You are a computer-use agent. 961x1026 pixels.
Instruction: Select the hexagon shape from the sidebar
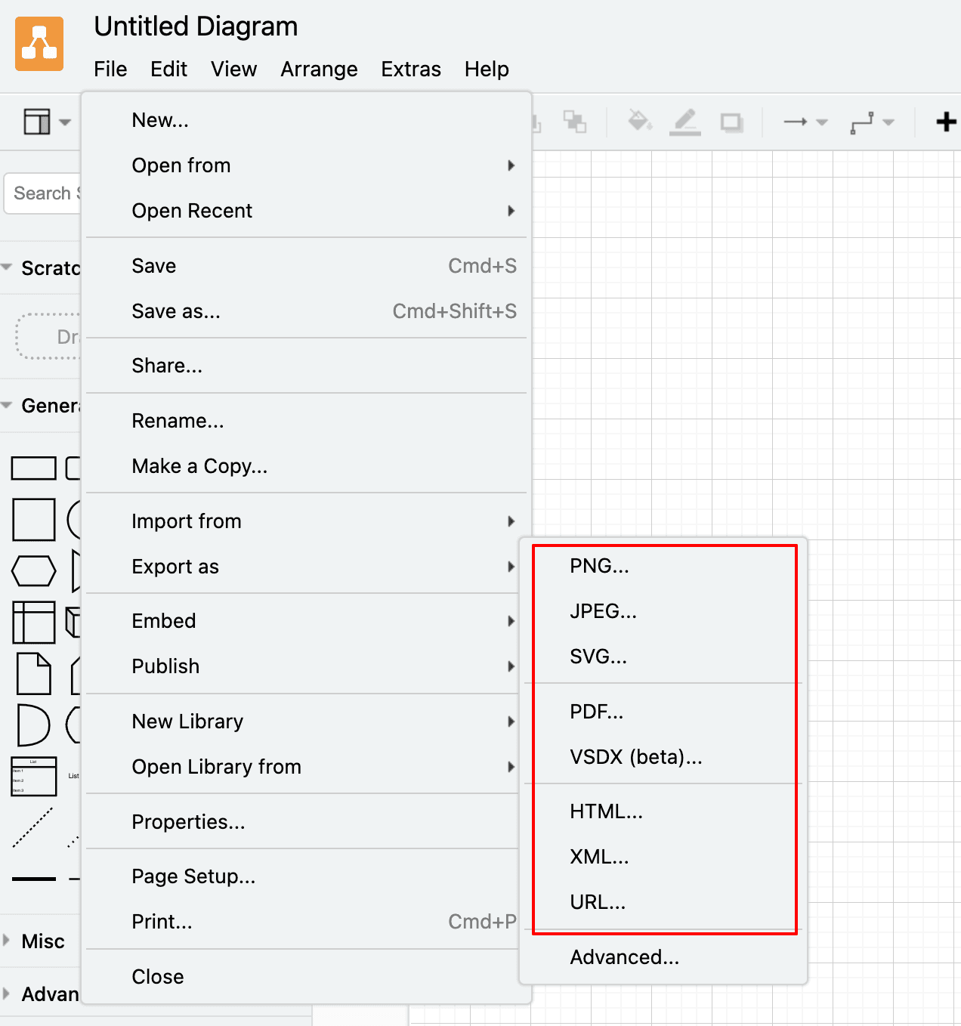click(33, 571)
